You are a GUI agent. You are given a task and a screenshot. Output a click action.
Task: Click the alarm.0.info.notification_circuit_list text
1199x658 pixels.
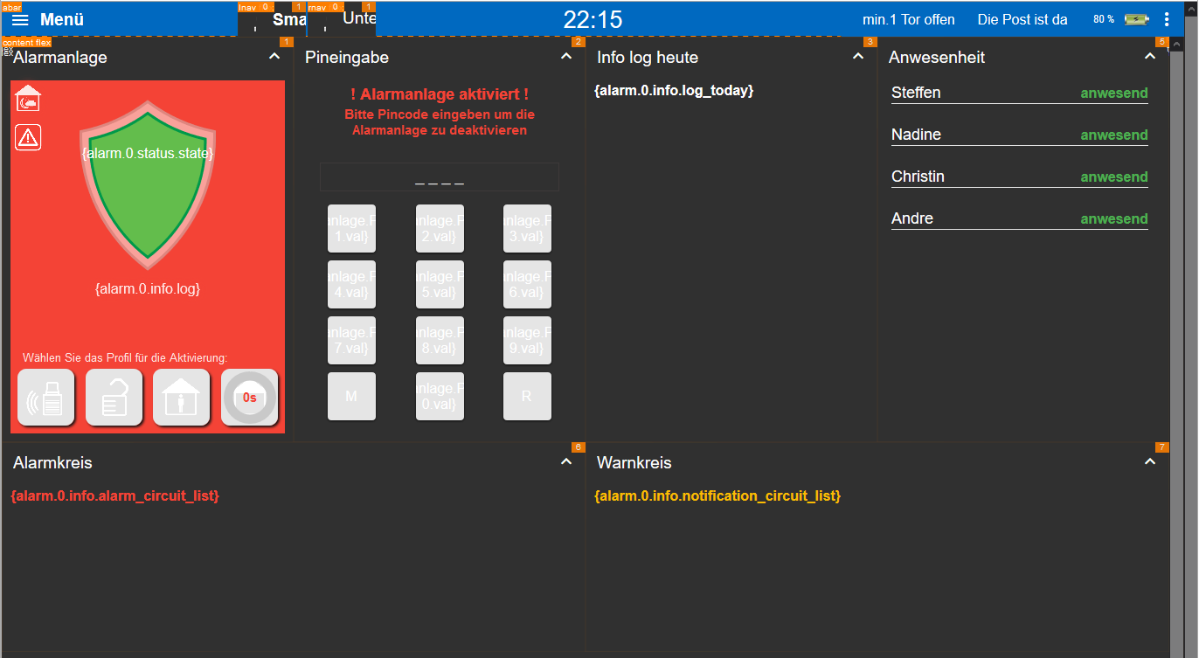(x=717, y=495)
